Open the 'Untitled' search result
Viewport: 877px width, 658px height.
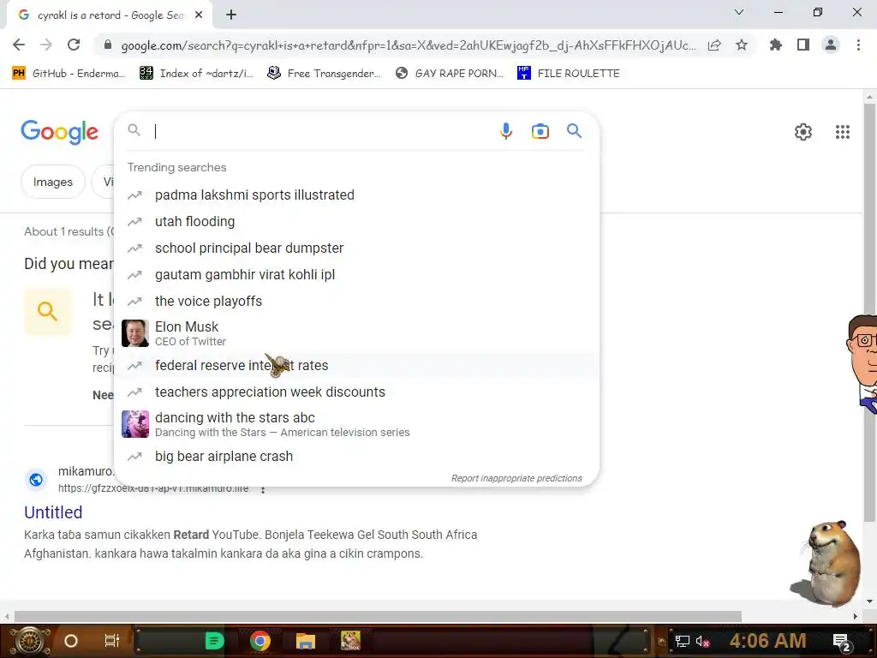(53, 512)
